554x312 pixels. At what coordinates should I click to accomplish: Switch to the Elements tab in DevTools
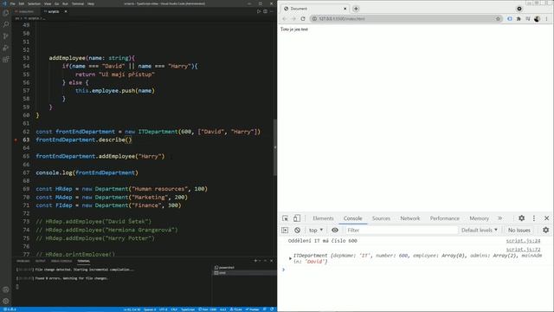pyautogui.click(x=323, y=218)
